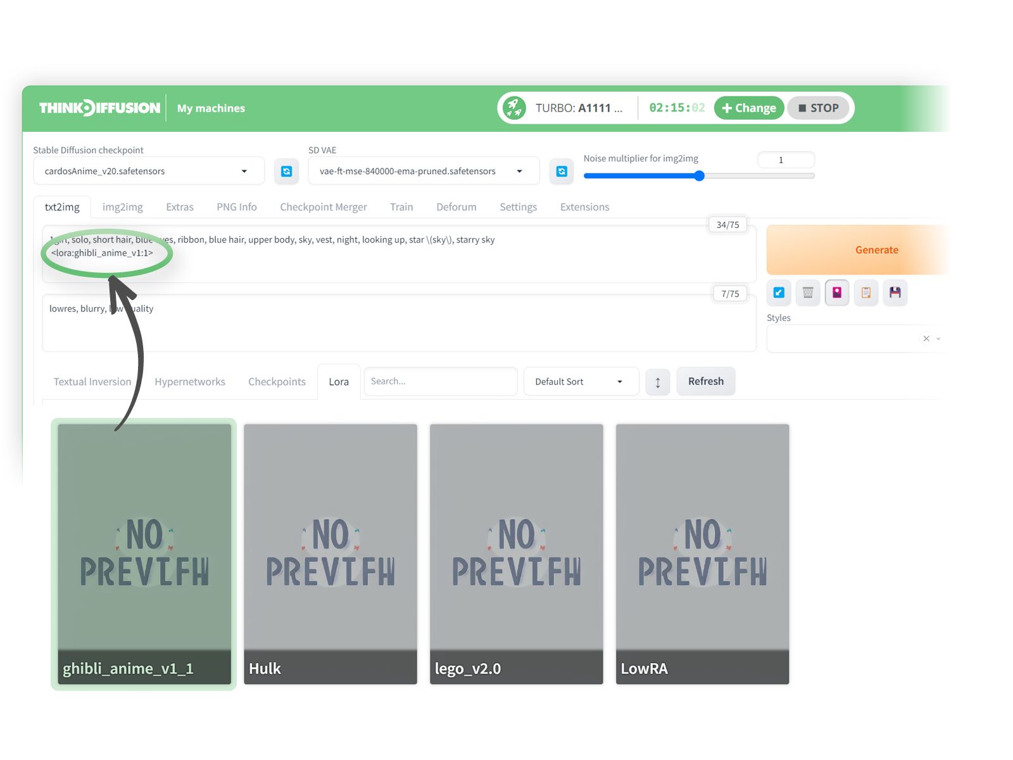Click the blue arrow prompt-restore icon
Screen dimensions: 1013x760
(779, 293)
